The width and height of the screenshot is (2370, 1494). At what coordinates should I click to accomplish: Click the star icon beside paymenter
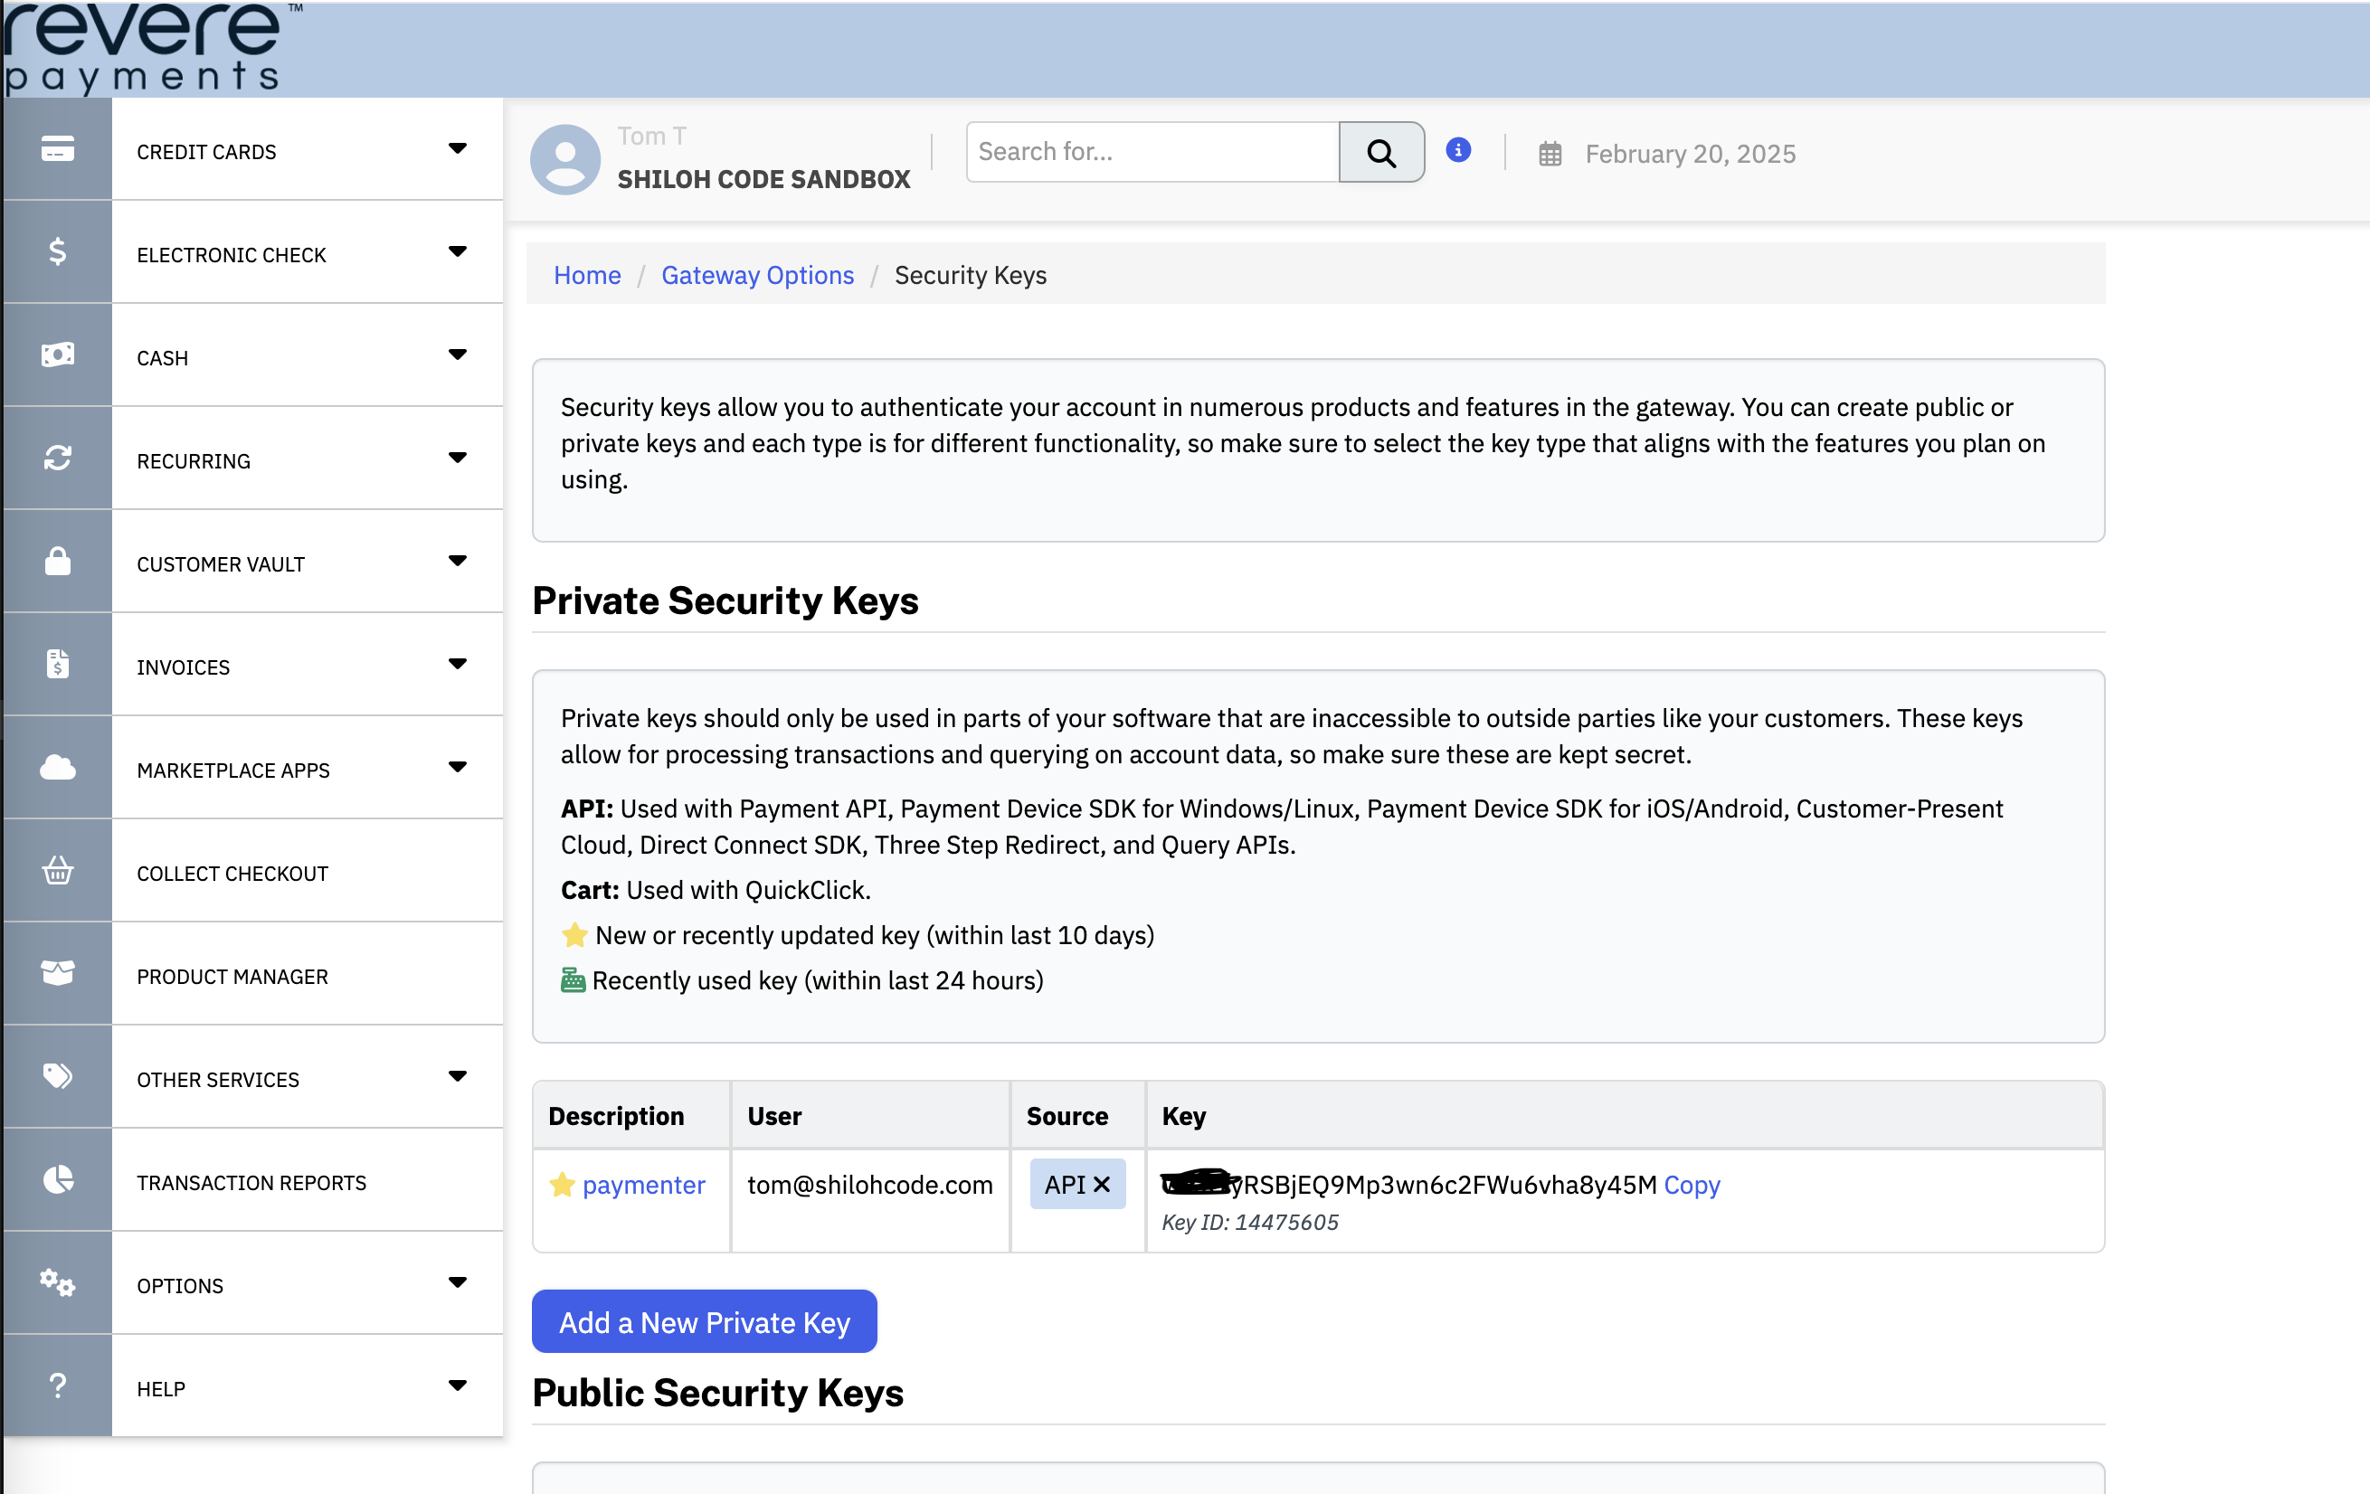(x=562, y=1185)
